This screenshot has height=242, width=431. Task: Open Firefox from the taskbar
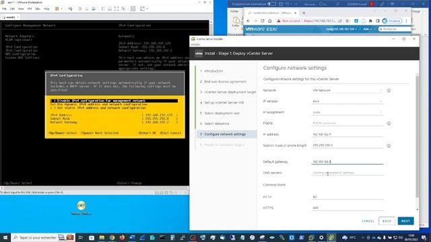coord(122,237)
